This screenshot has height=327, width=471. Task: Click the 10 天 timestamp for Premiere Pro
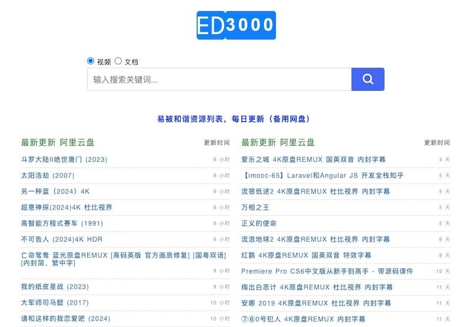pyautogui.click(x=443, y=271)
